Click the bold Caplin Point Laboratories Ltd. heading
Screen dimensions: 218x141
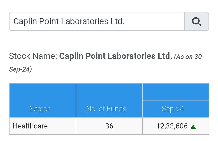tap(116, 56)
